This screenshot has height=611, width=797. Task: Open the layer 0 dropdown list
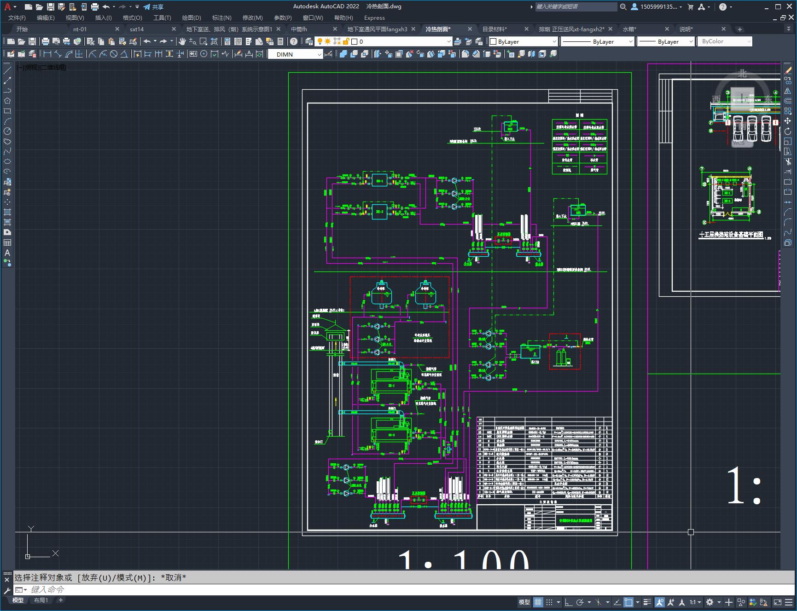click(401, 41)
